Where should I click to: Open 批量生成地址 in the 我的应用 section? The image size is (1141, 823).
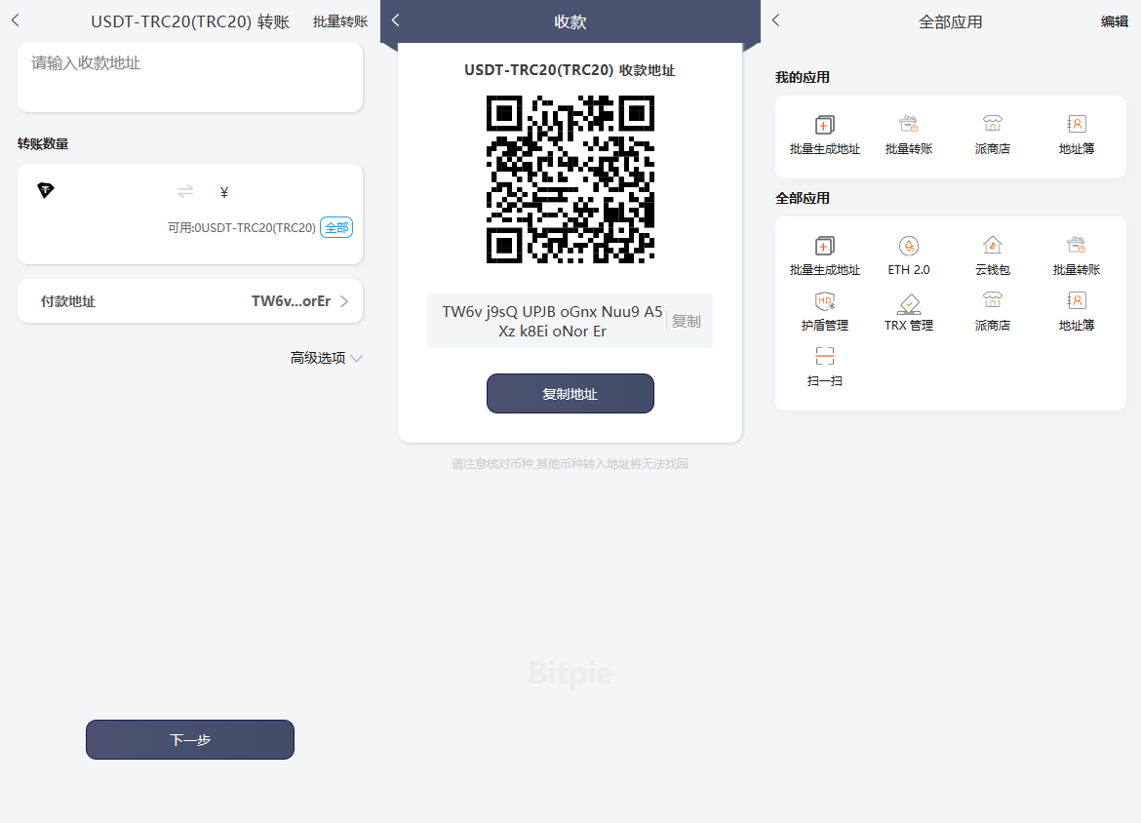coord(824,136)
